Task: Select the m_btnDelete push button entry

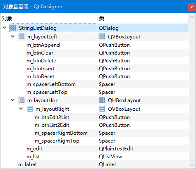Action: (41, 61)
